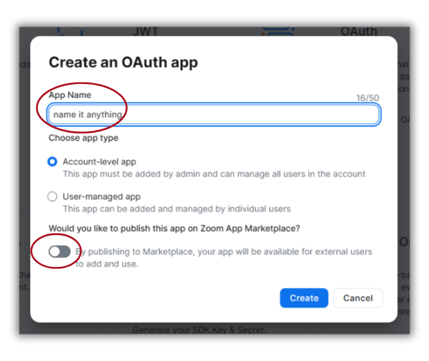The width and height of the screenshot is (429, 361).
Task: Click the JWT card icon behind dialog
Action: click(70, 31)
